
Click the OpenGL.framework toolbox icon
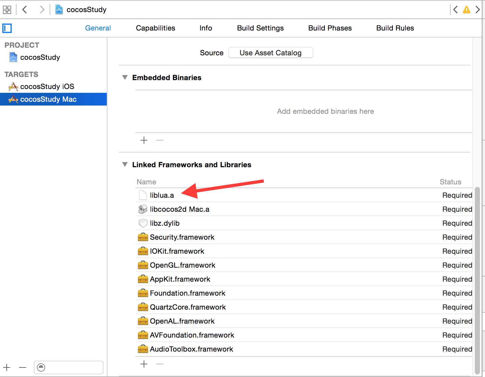tap(143, 265)
